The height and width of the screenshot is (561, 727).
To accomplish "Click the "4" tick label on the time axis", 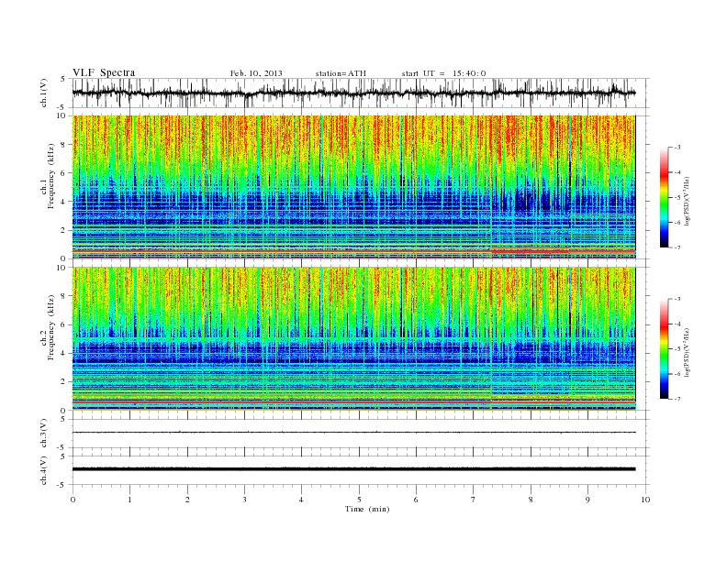I will click(301, 500).
